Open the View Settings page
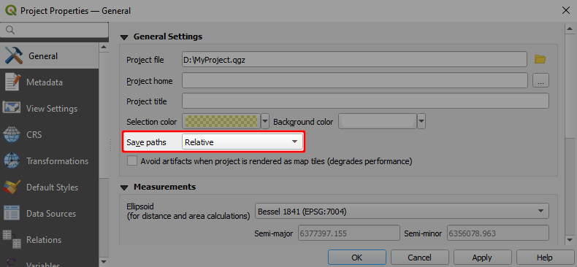The width and height of the screenshot is (577, 267). pos(50,109)
